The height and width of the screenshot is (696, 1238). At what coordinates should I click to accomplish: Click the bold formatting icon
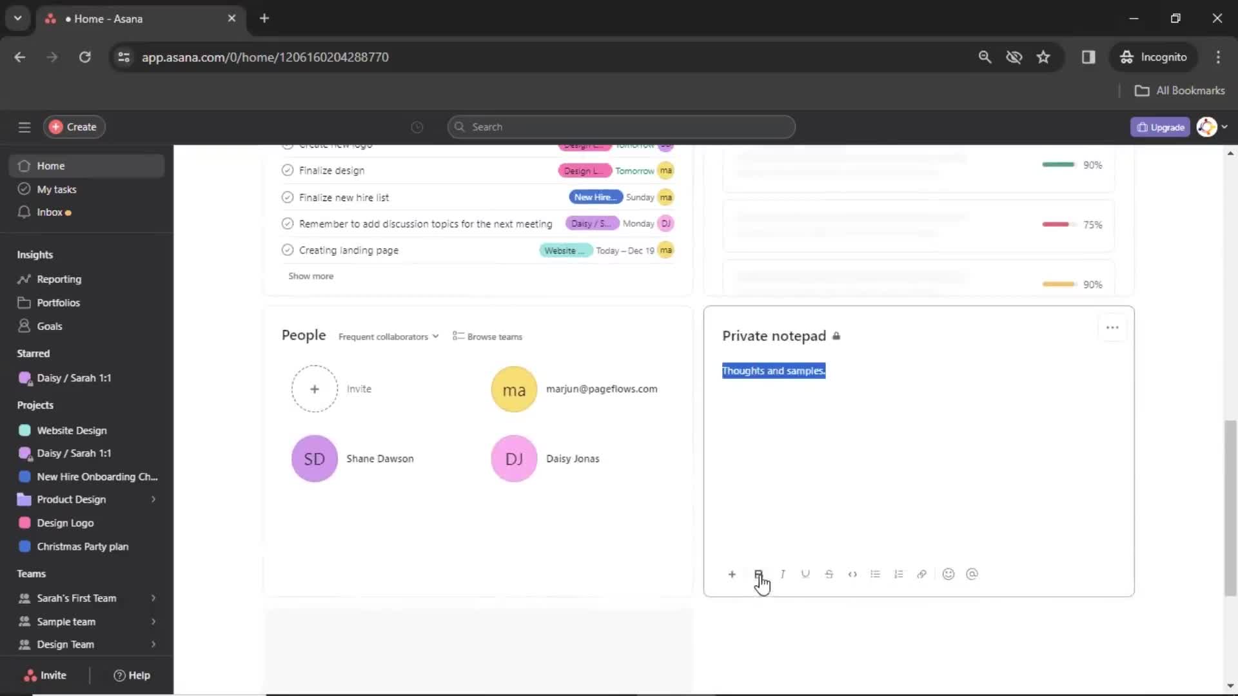tap(758, 574)
